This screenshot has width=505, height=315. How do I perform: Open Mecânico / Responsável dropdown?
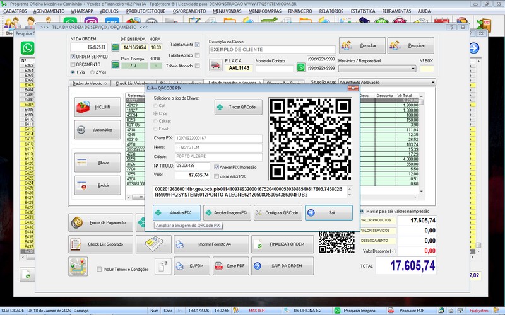pos(422,68)
